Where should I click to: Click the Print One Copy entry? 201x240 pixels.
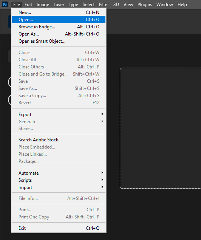tap(59, 217)
